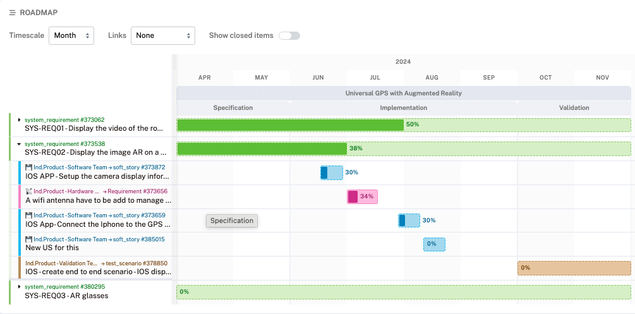Viewport: 635px width, 314px height.
Task: Select the Validation phase header
Action: 574,107
